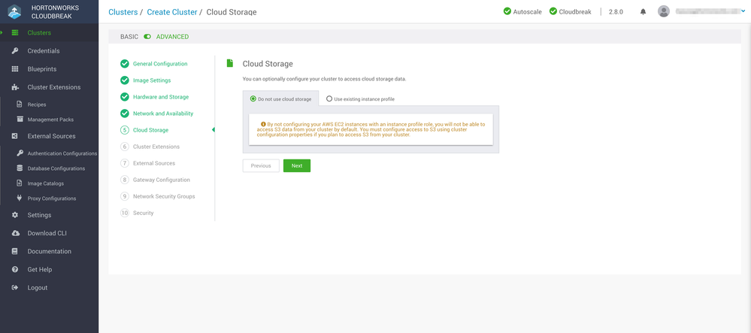Click the user avatar icon
Image resolution: width=751 pixels, height=333 pixels.
(x=663, y=11)
